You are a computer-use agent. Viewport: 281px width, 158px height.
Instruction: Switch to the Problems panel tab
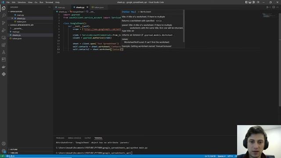[x=60, y=138]
